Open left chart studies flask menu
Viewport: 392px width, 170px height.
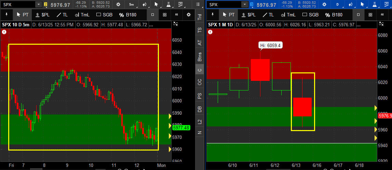point(168,4)
